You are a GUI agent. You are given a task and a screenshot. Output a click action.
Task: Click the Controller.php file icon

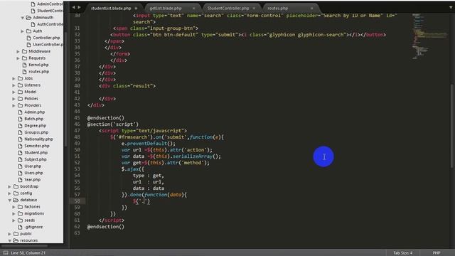click(28, 38)
